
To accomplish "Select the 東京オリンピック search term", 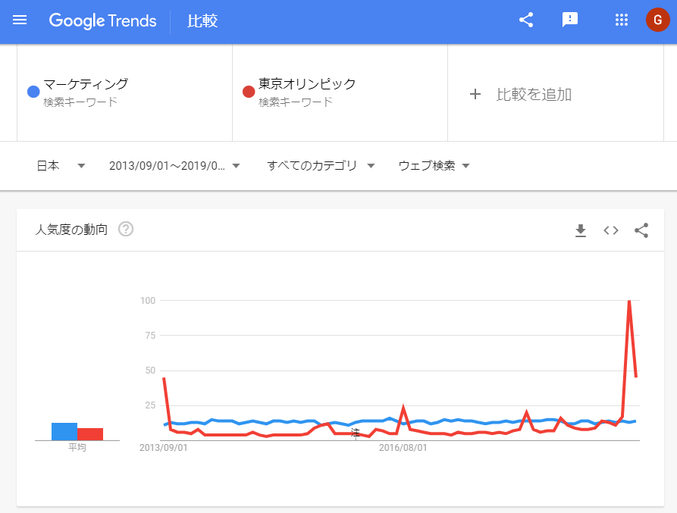I will click(x=307, y=84).
